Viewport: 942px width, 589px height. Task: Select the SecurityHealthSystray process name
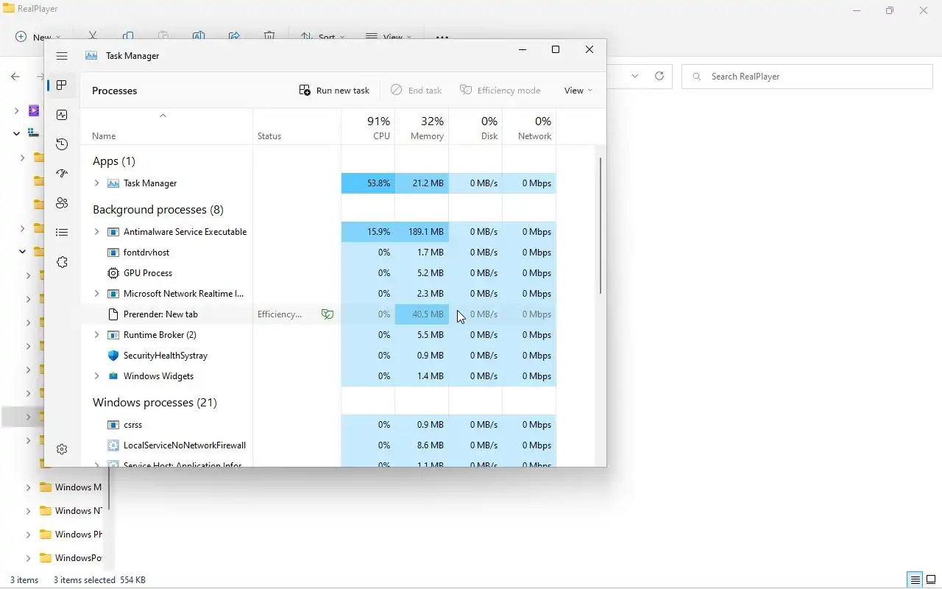point(166,356)
